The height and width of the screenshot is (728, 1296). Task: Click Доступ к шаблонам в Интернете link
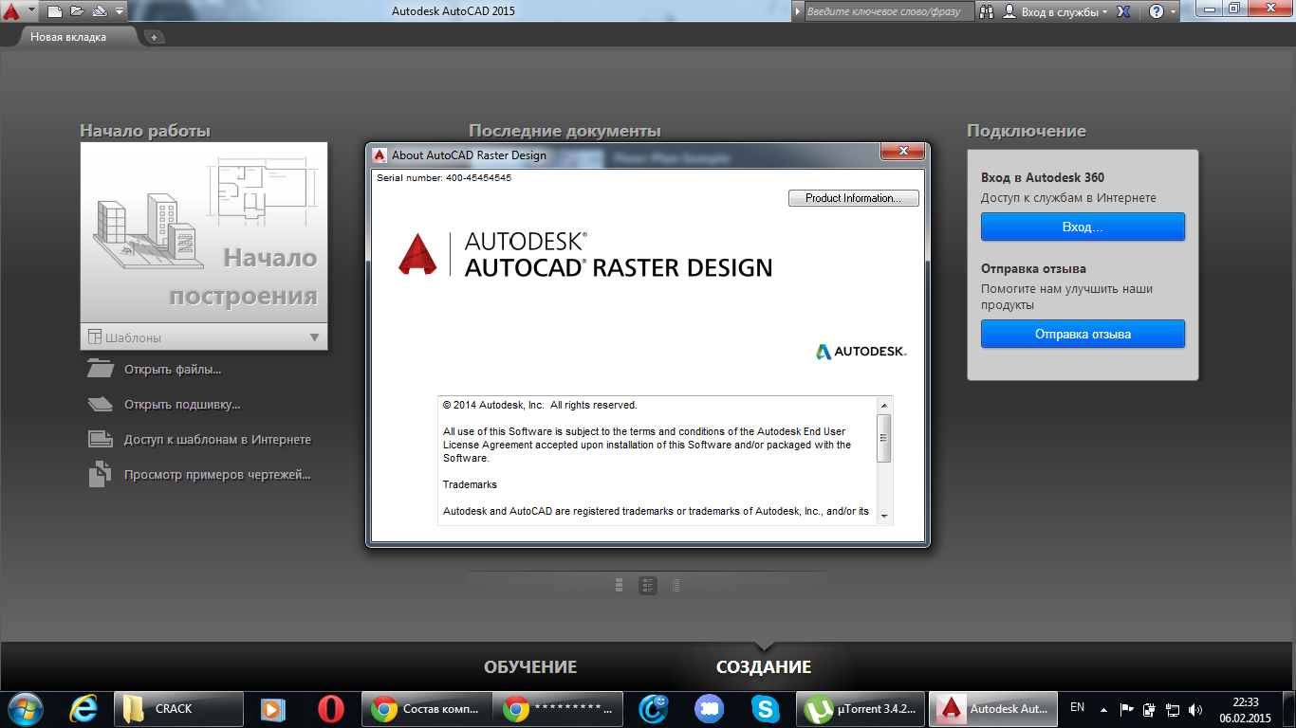click(x=217, y=439)
